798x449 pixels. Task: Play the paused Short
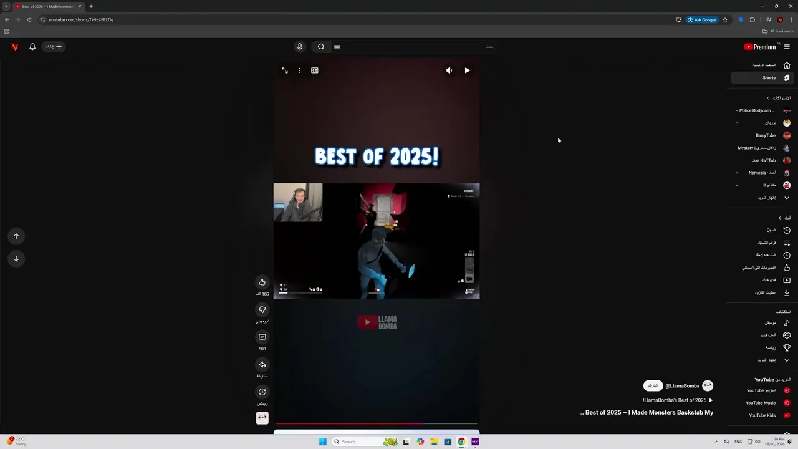(x=467, y=70)
